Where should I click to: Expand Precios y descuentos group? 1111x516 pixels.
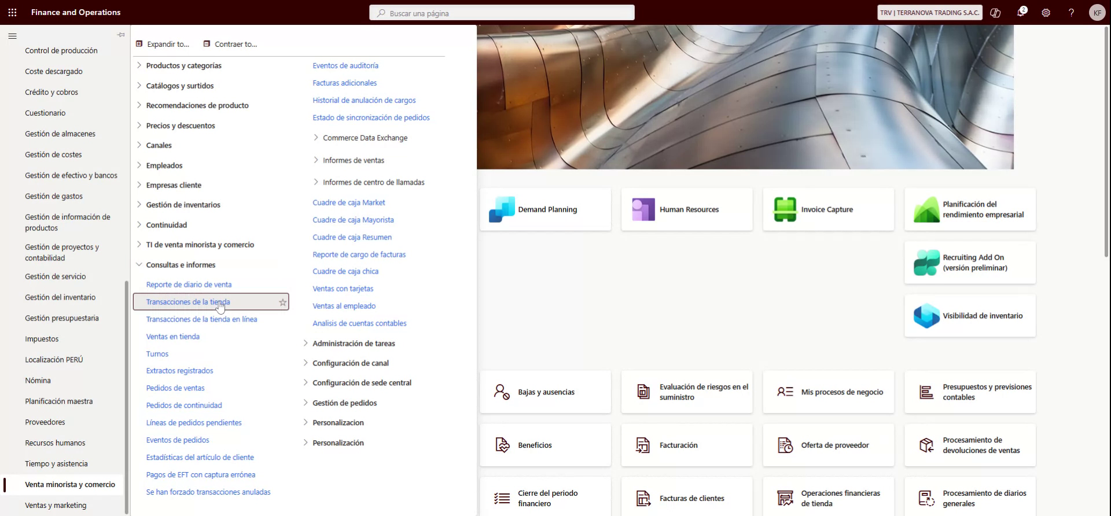click(x=139, y=126)
